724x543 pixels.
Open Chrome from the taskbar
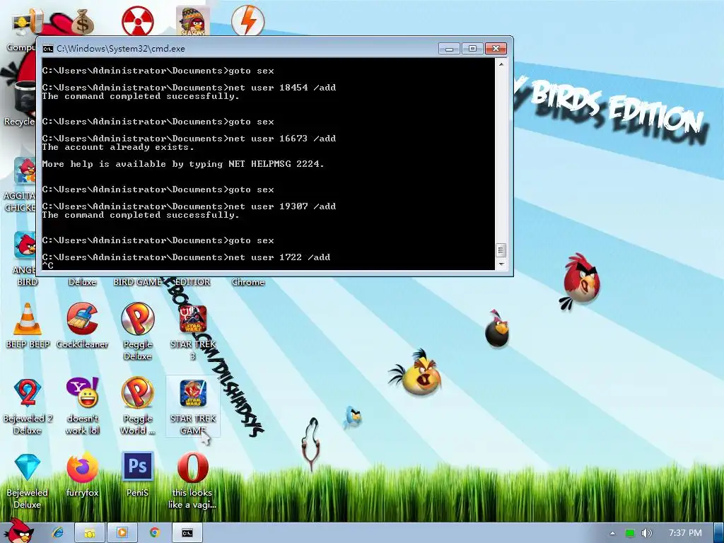click(x=155, y=532)
